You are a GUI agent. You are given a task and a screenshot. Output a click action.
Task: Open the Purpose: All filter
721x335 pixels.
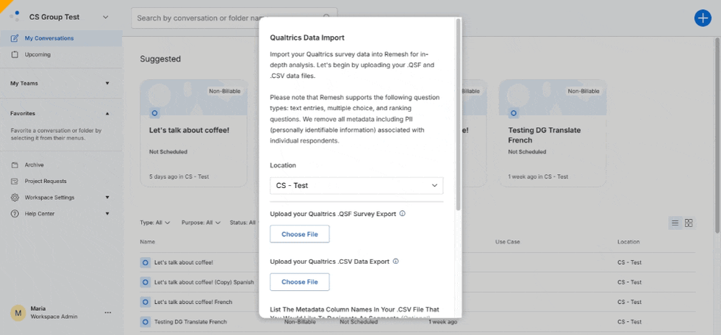[x=201, y=223]
